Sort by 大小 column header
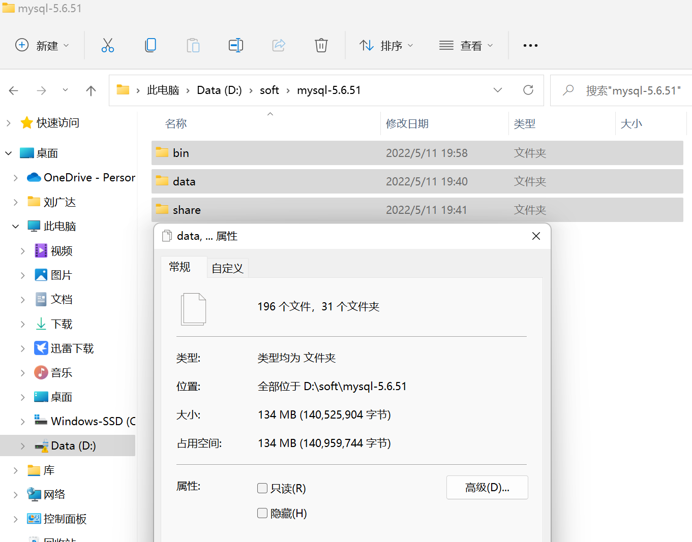Image resolution: width=692 pixels, height=542 pixels. 631,123
